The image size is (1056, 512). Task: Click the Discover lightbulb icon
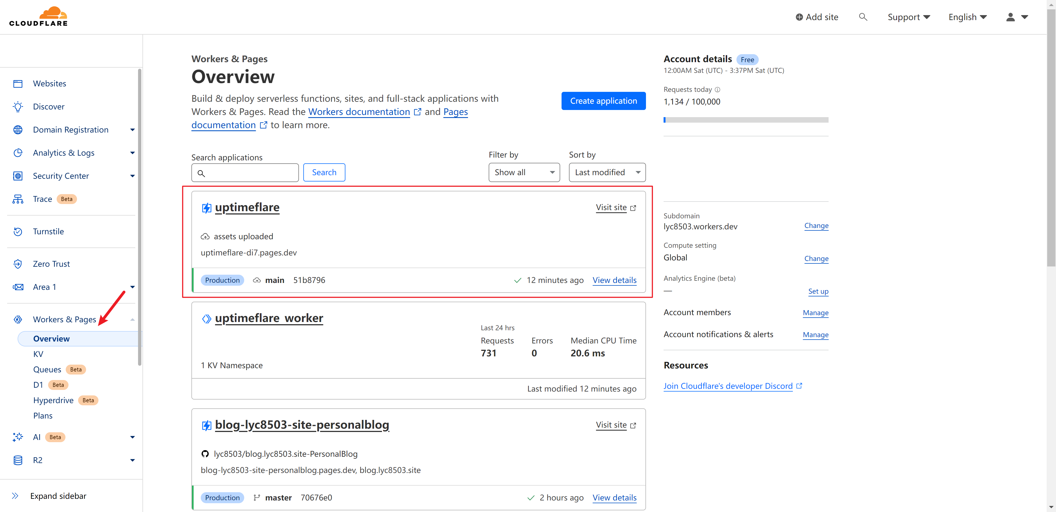18,107
